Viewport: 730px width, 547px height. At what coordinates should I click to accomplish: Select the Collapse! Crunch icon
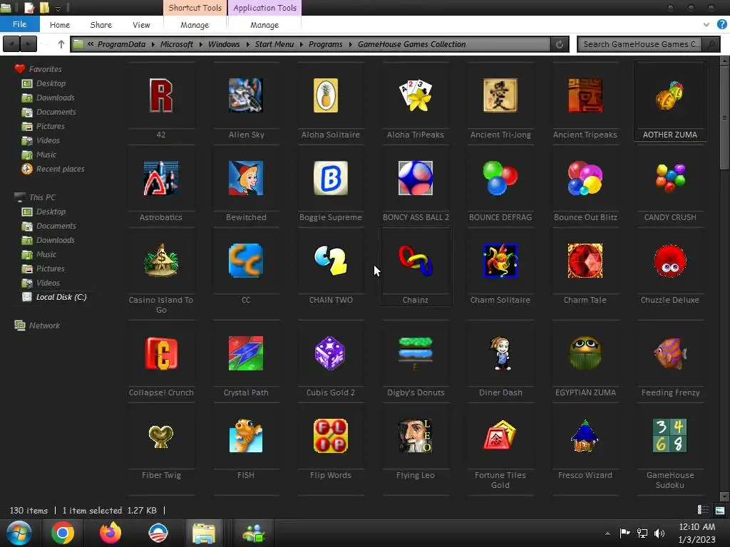[160, 353]
